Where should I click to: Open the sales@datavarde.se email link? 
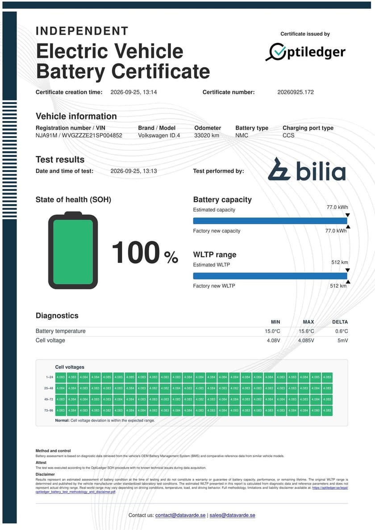(x=233, y=515)
